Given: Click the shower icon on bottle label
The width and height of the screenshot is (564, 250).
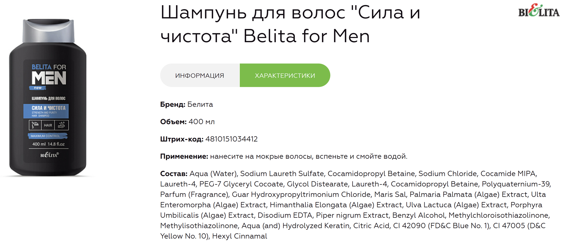Looking at the screenshot, I should click(x=35, y=125).
